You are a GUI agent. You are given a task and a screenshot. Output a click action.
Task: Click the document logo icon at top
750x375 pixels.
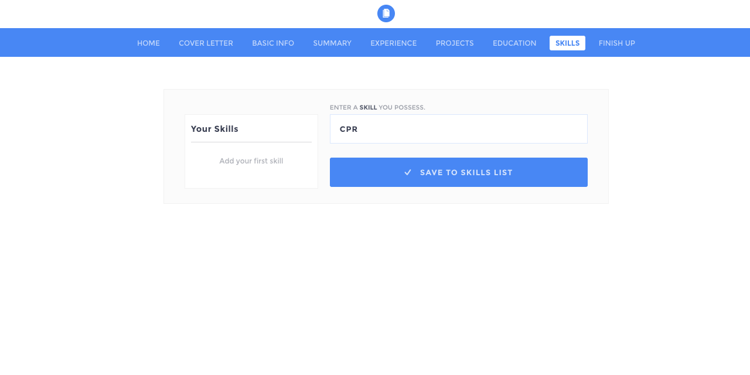386,13
